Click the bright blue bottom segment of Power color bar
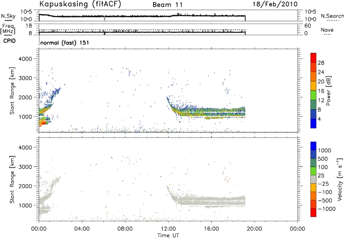 [x=313, y=123]
